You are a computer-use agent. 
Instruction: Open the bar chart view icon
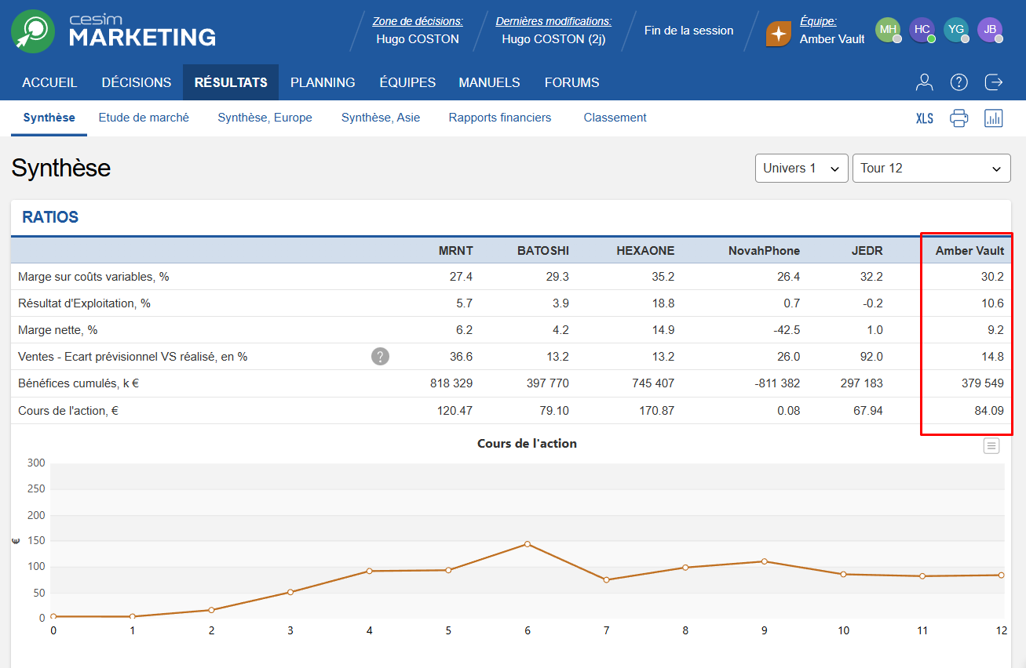click(x=994, y=118)
